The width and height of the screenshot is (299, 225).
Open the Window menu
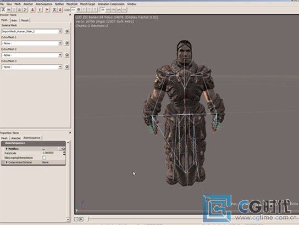click(131, 4)
